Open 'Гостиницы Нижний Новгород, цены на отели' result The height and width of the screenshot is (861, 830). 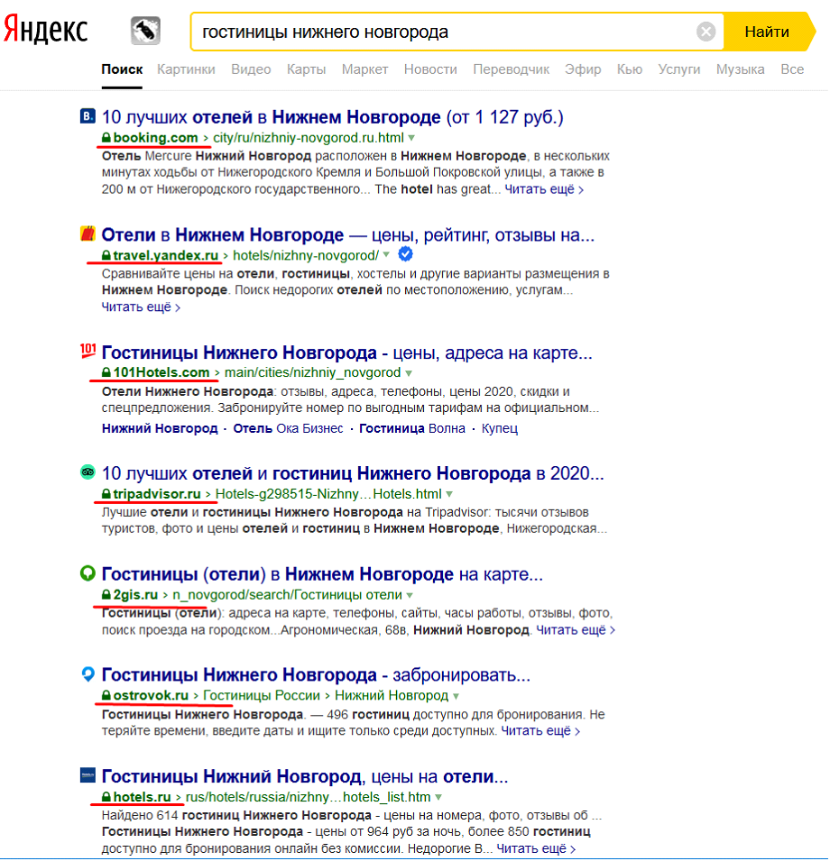point(305,777)
